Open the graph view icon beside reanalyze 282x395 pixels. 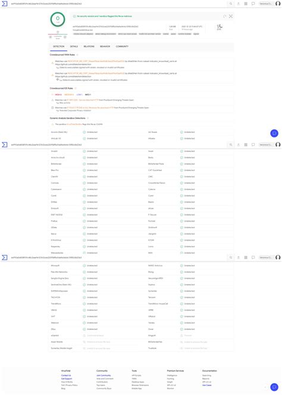231,16
